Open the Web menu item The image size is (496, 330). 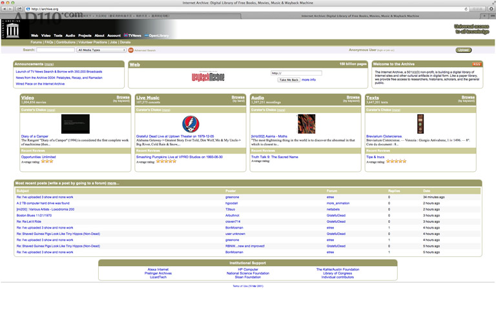point(34,36)
